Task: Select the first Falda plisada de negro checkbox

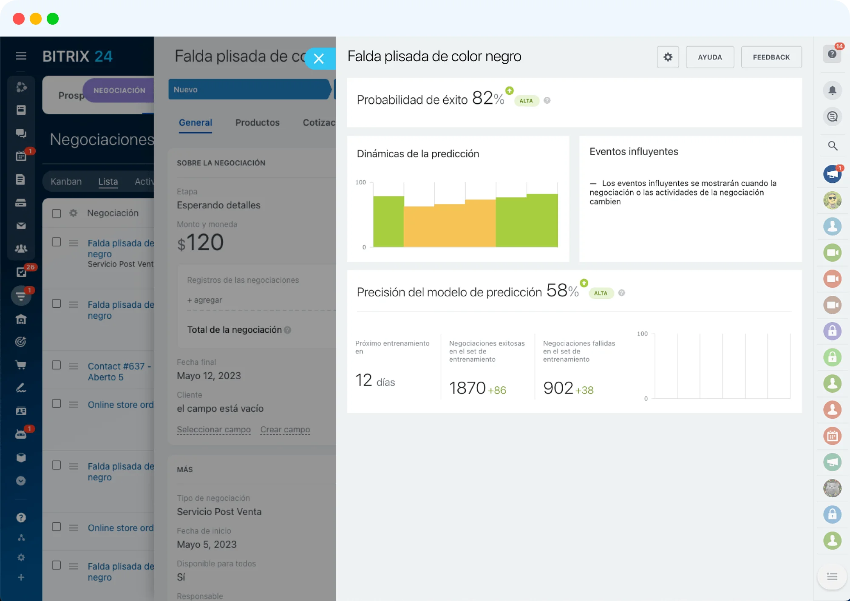Action: pos(56,242)
